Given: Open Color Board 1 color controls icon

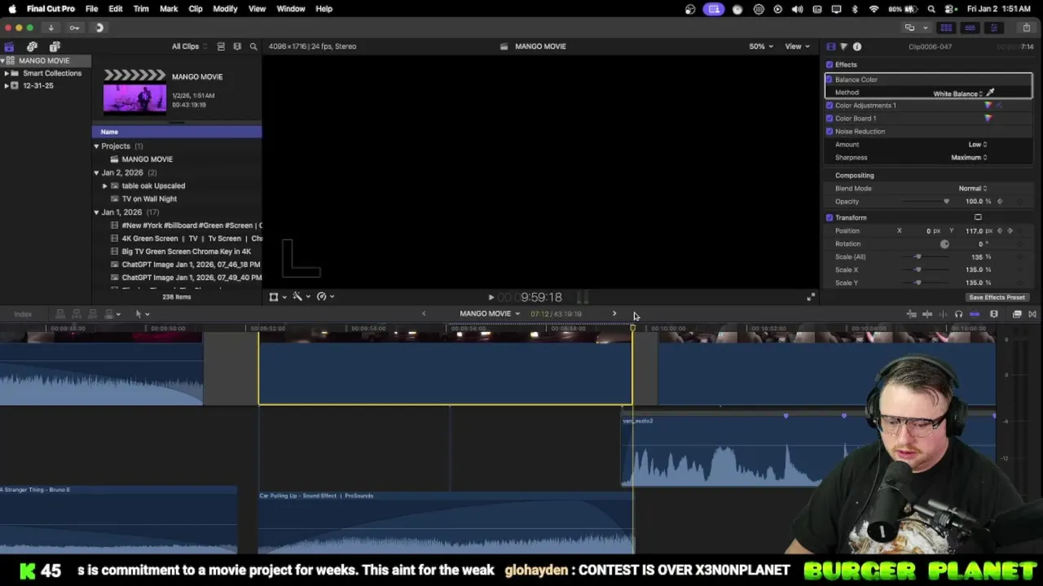Looking at the screenshot, I should [988, 118].
